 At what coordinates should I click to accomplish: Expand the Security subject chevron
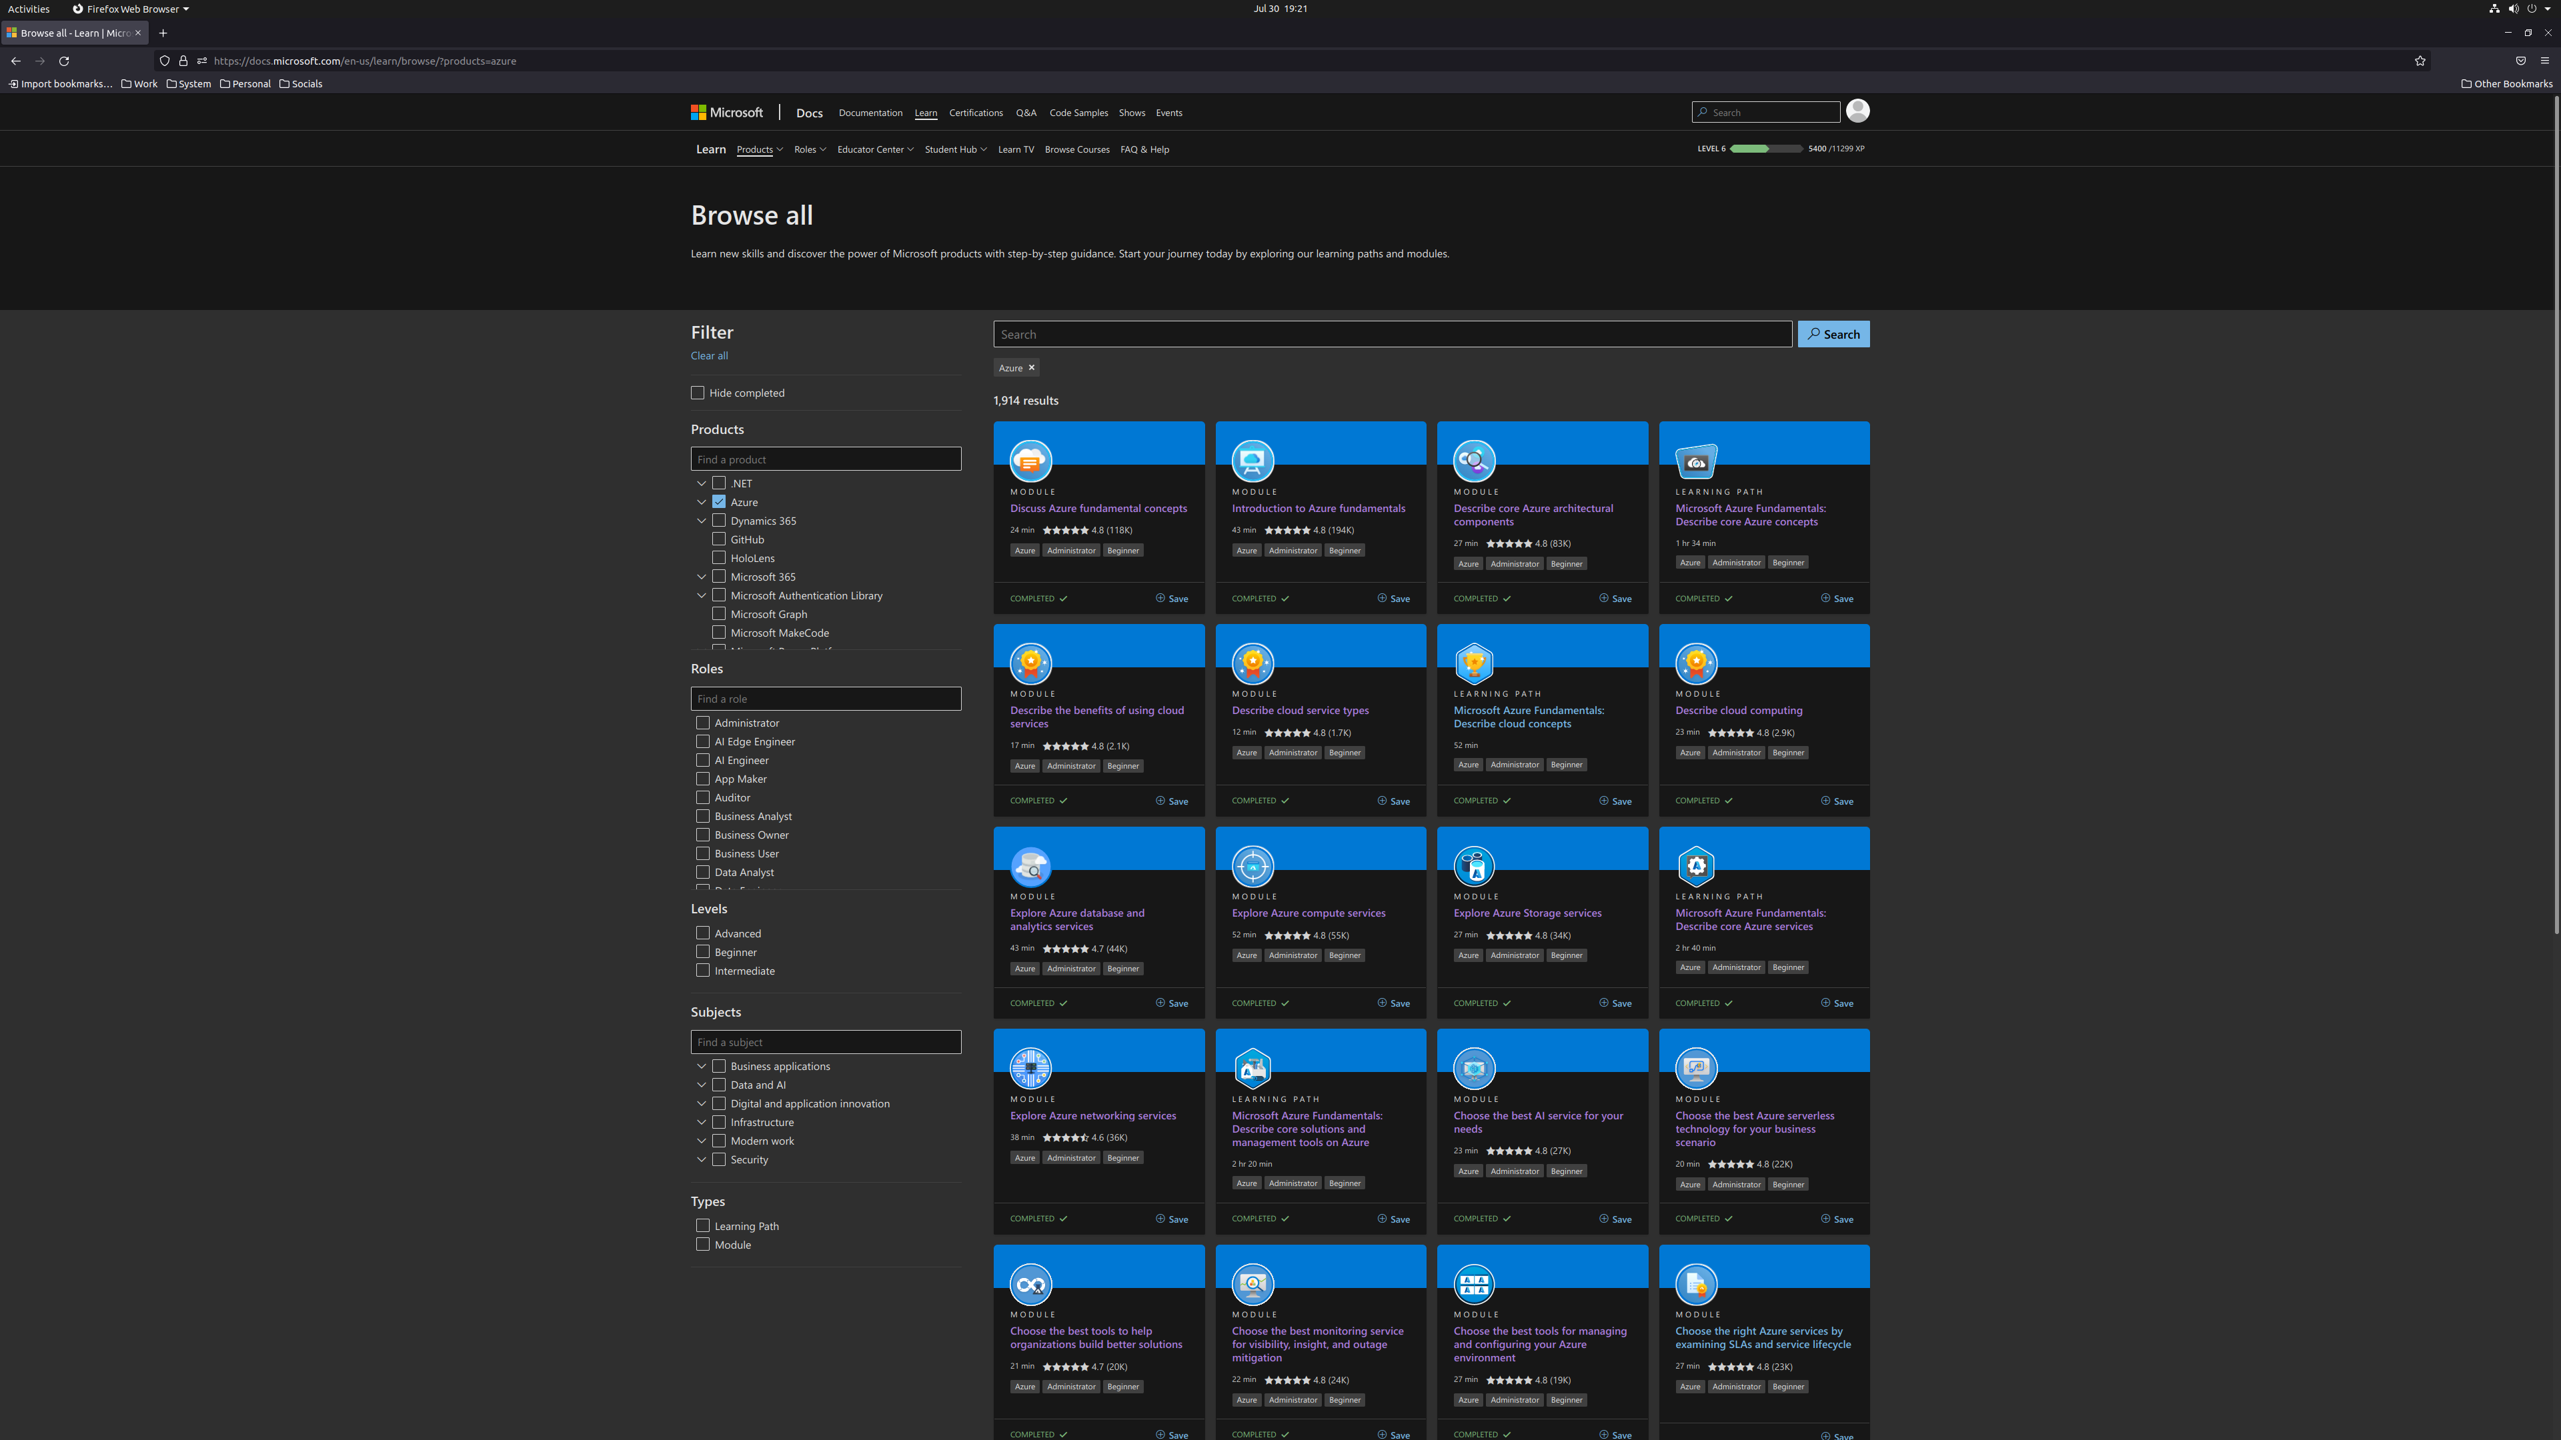(x=701, y=1160)
